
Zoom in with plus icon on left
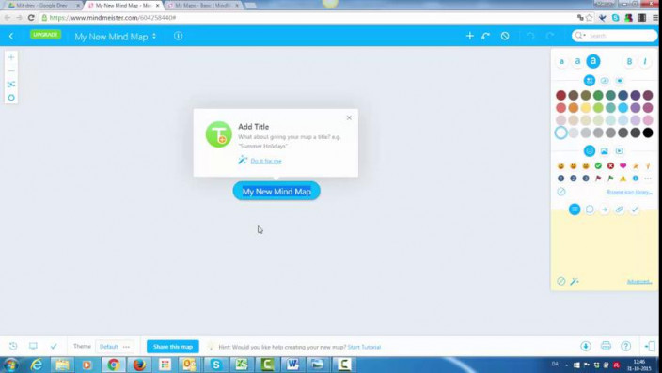pos(11,57)
